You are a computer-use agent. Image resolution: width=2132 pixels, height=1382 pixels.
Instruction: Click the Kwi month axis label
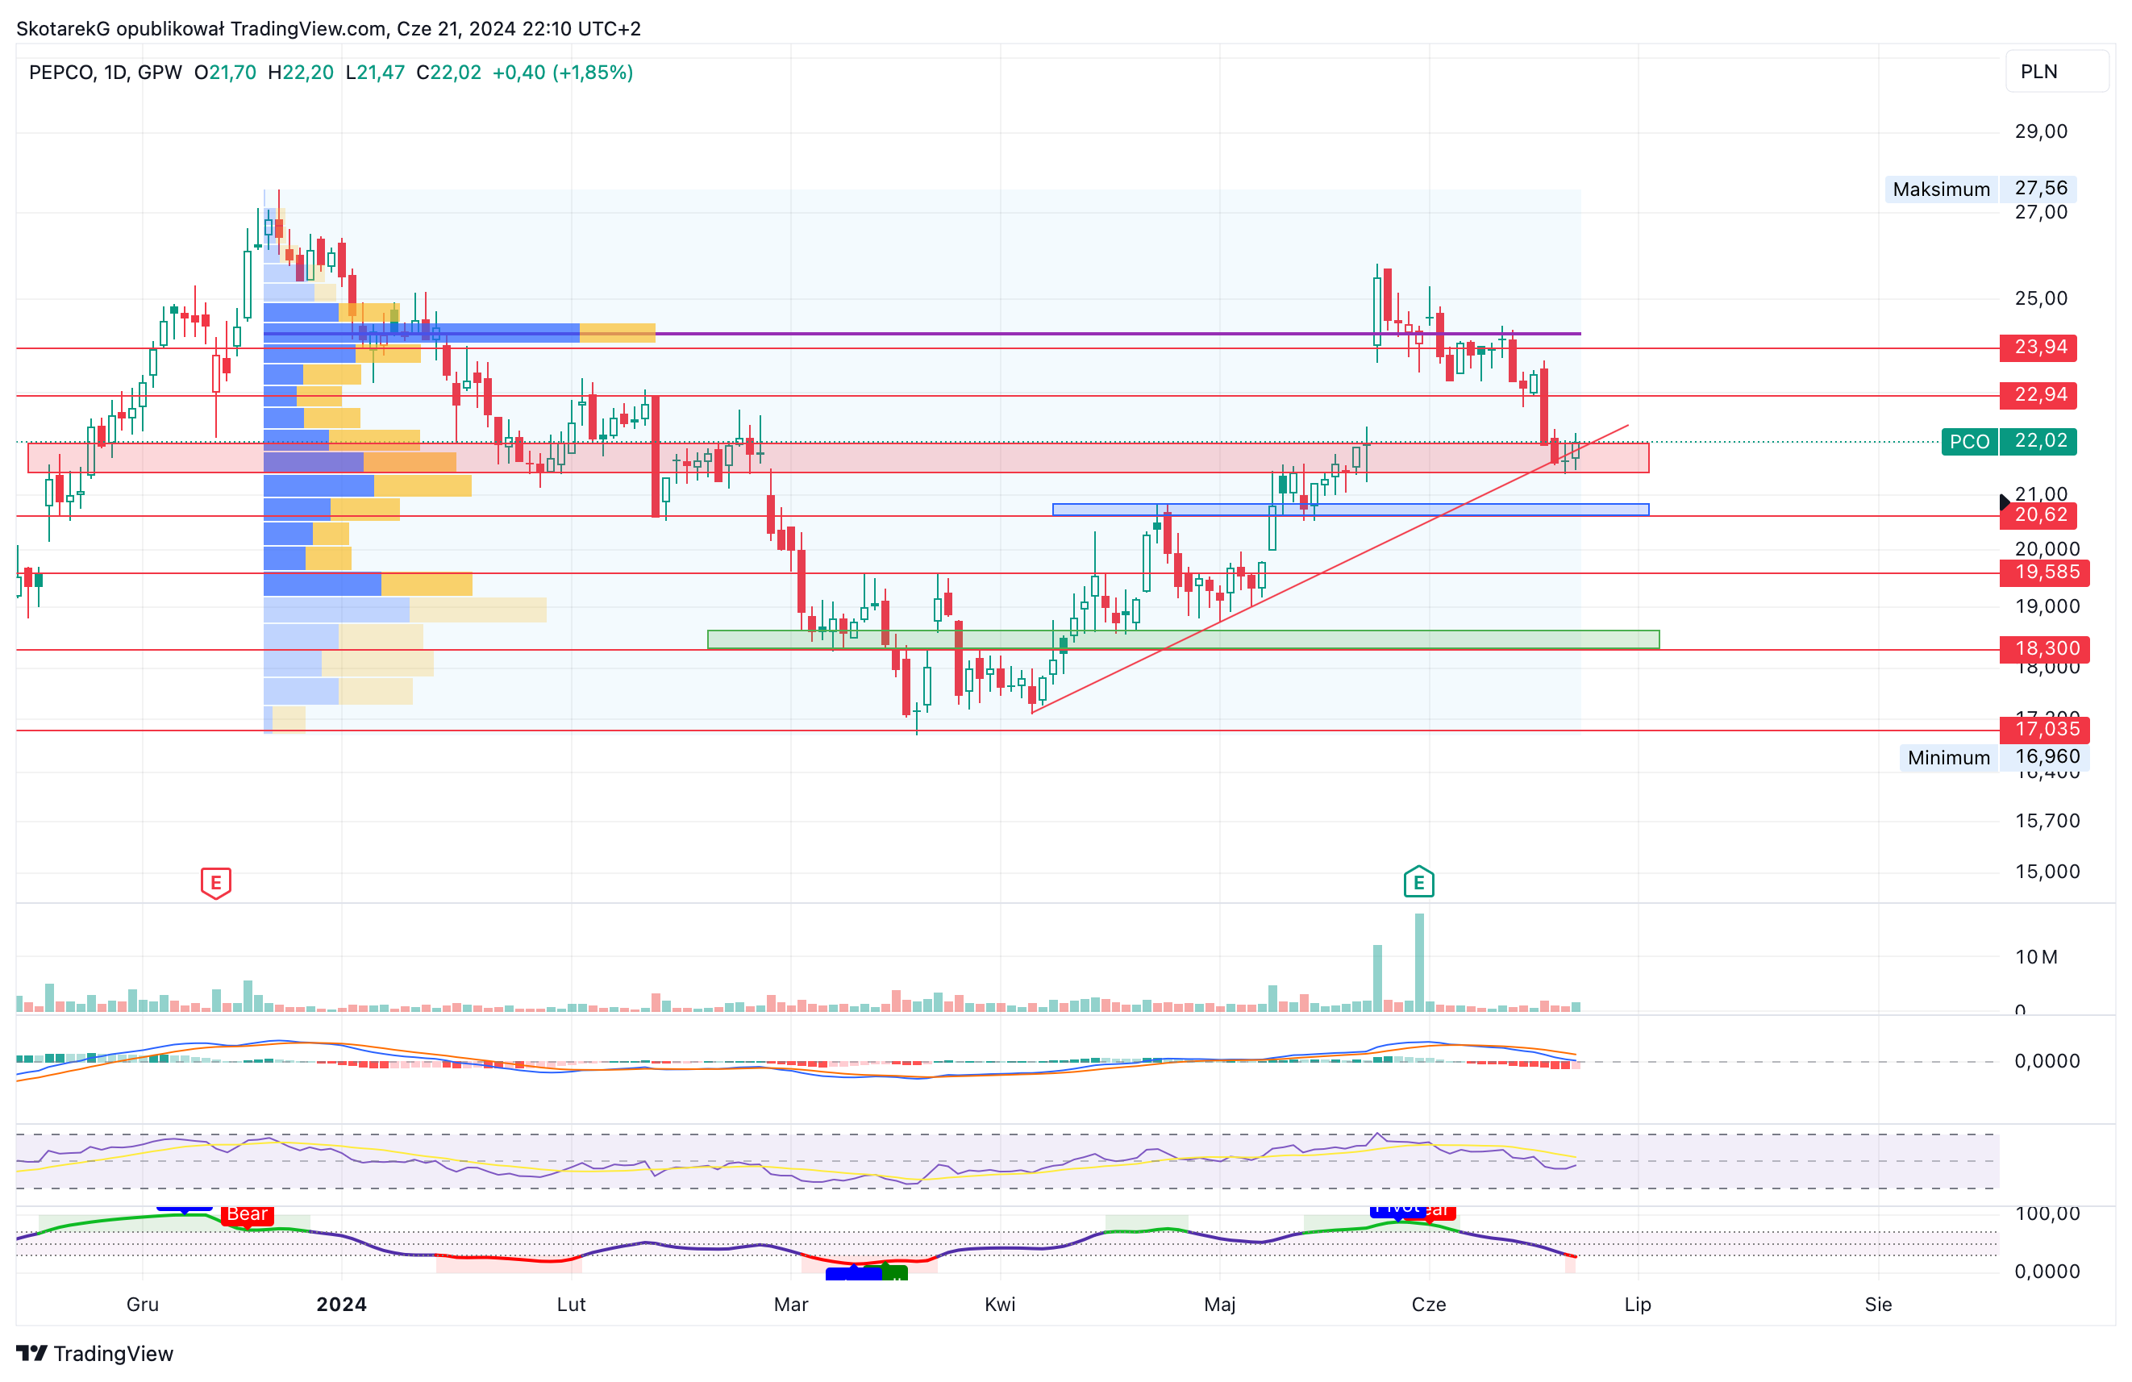click(x=1000, y=1304)
